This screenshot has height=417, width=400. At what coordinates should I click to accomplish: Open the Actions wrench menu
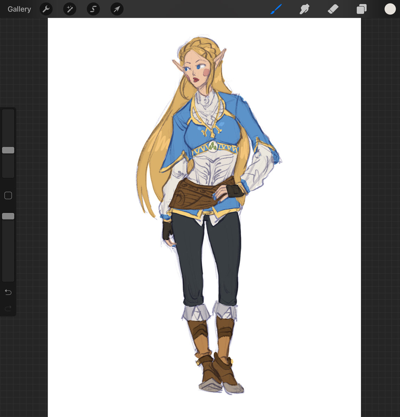(x=46, y=9)
